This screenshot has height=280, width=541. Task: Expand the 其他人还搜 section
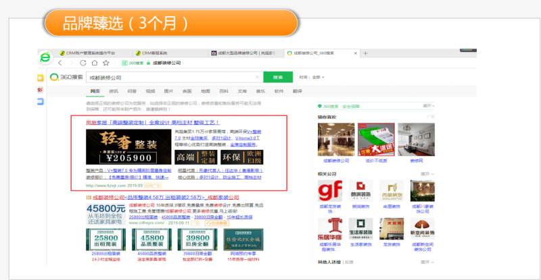(x=427, y=262)
